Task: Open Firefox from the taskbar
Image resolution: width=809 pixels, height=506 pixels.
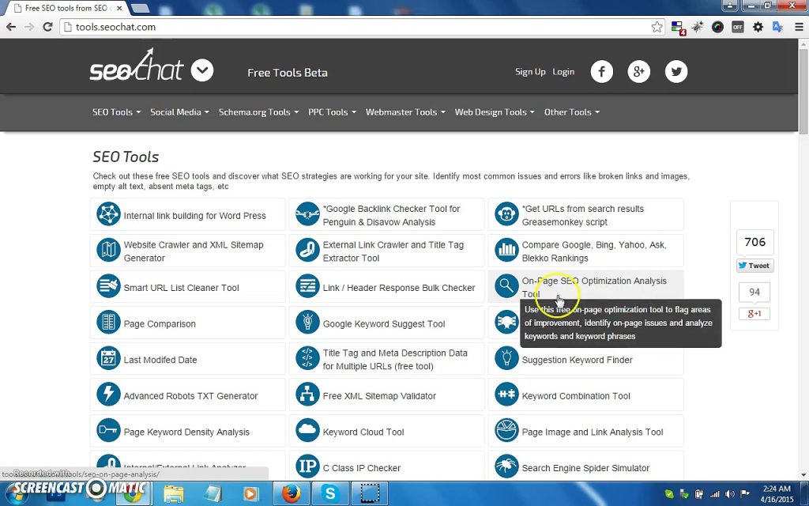Action: [292, 494]
